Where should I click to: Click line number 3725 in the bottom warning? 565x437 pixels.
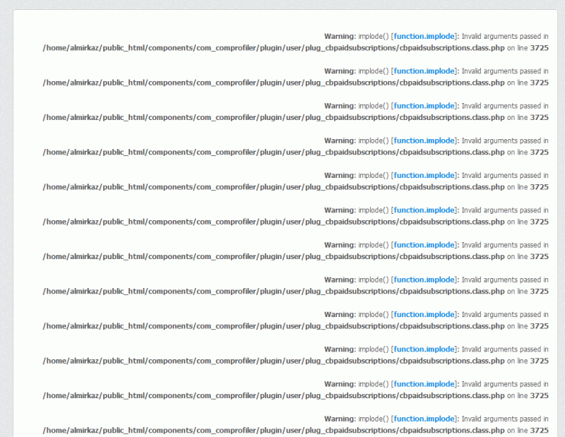click(539, 431)
